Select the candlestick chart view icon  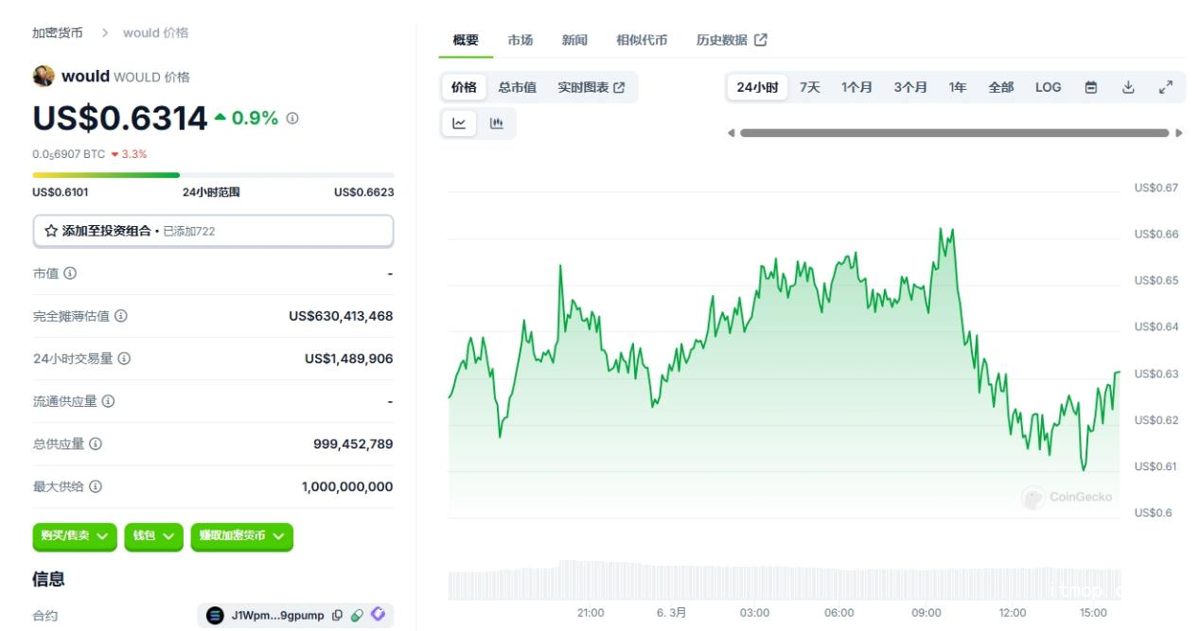(x=496, y=123)
